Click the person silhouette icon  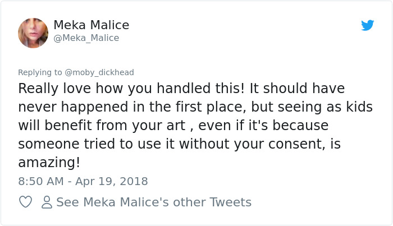(47, 202)
